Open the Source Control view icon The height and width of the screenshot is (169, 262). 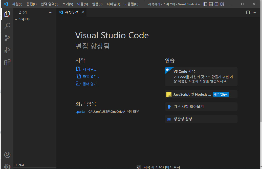7,38
